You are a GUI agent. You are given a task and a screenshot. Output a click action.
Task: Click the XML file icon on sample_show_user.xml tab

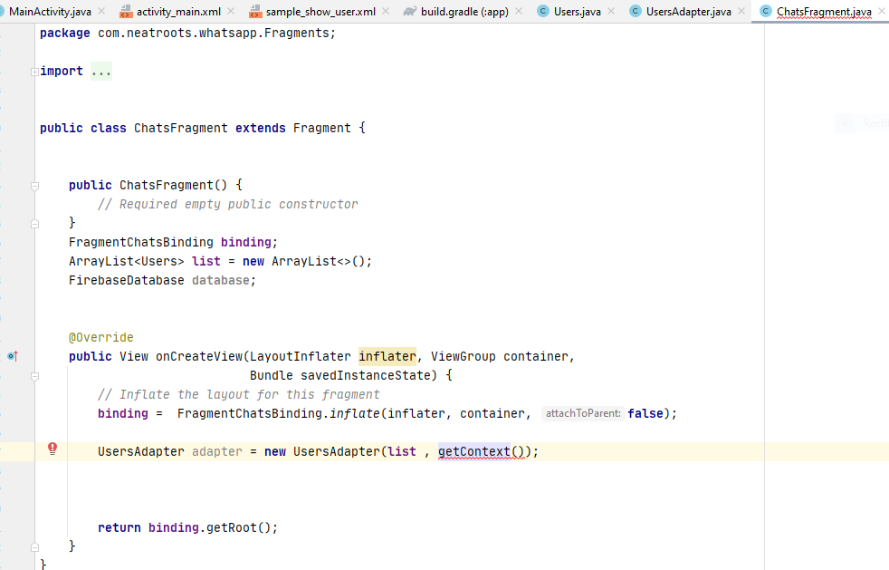tap(255, 12)
